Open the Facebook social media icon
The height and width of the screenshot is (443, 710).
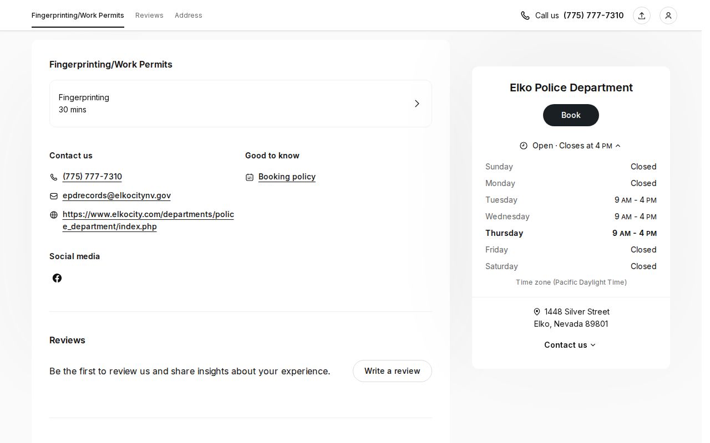click(57, 278)
